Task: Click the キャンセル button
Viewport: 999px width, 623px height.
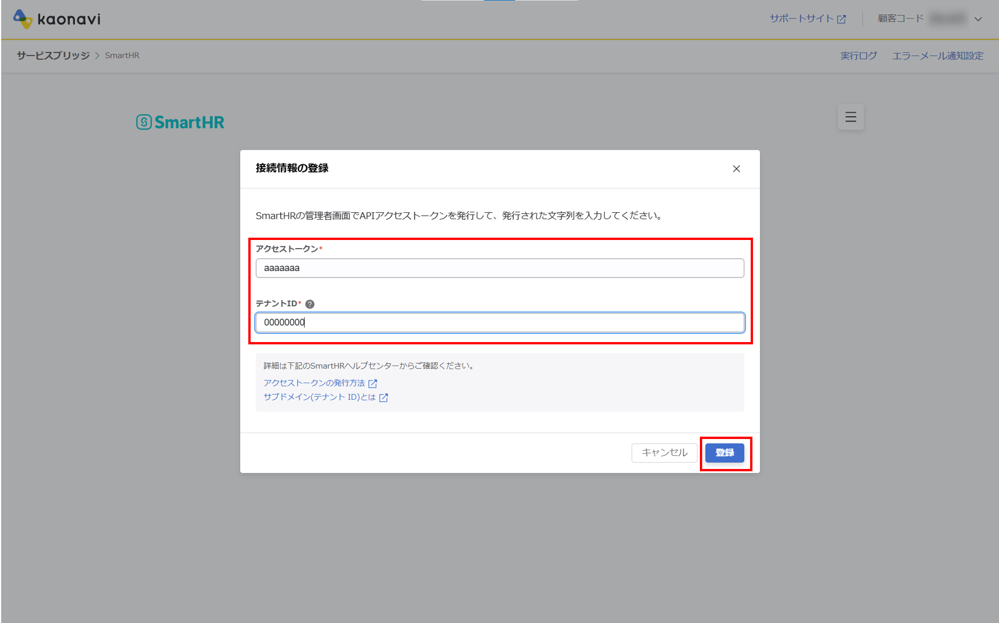Action: 664,453
